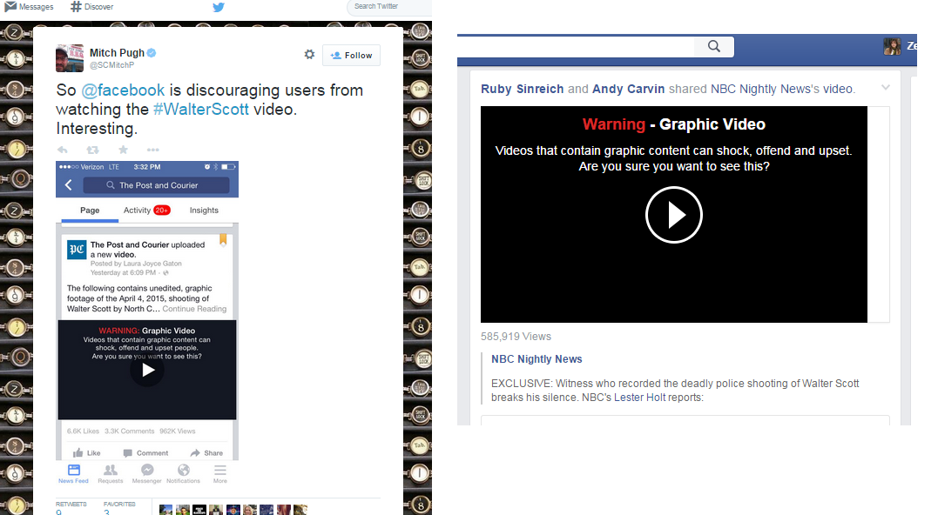The width and height of the screenshot is (938, 515).
Task: Expand post options chevron on Facebook post
Action: pos(886,87)
